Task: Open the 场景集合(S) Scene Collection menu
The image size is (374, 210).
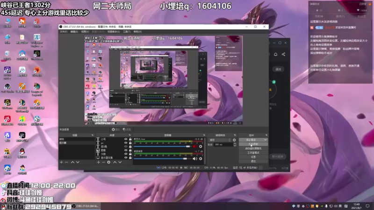Action: [x=114, y=32]
